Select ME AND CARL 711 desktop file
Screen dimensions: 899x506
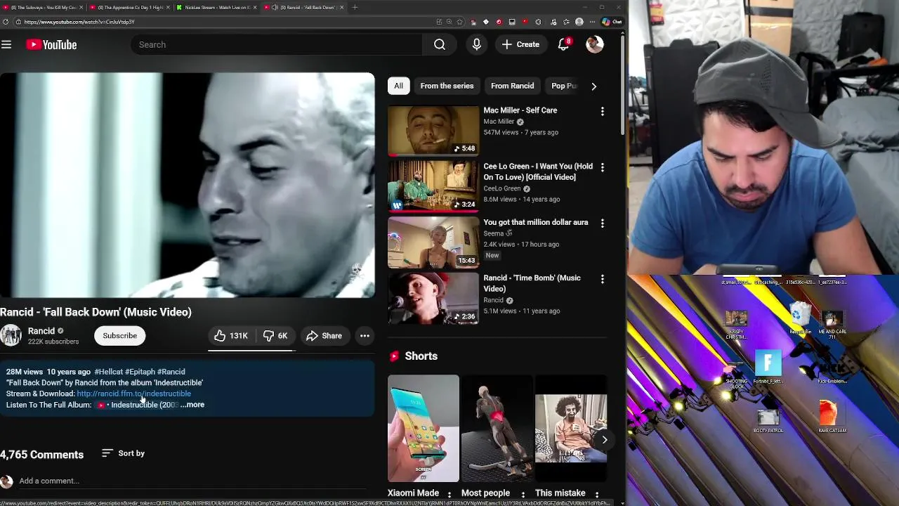click(832, 324)
